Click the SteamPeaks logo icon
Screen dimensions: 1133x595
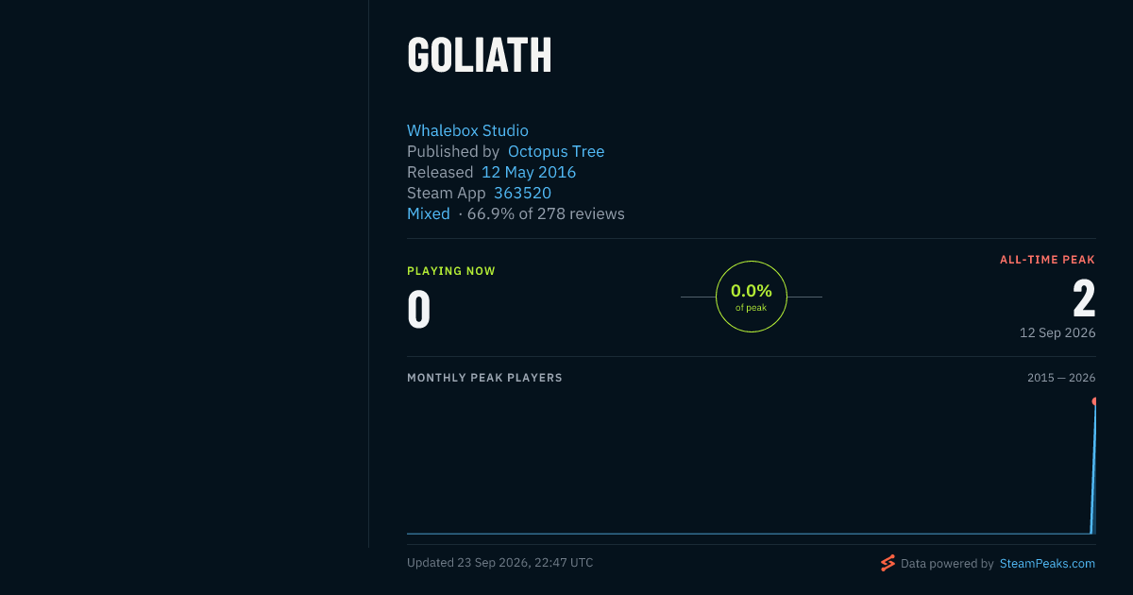pos(888,563)
